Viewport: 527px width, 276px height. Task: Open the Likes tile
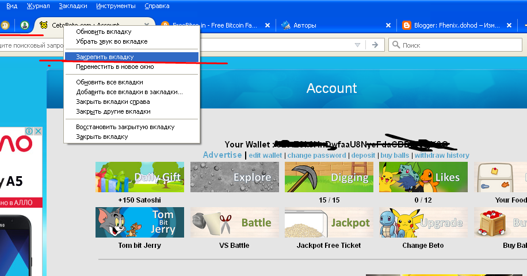point(423,177)
